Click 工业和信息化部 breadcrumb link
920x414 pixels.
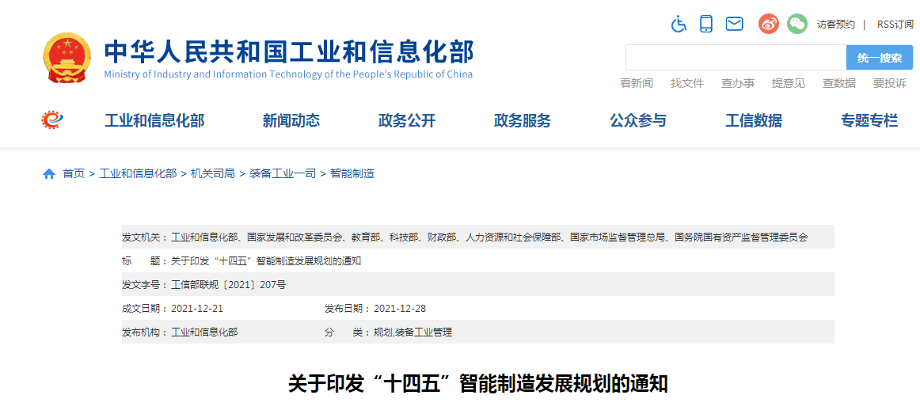click(138, 173)
